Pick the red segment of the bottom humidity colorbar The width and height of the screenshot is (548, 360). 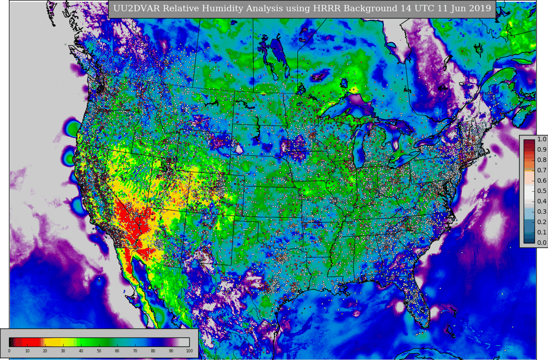point(31,342)
